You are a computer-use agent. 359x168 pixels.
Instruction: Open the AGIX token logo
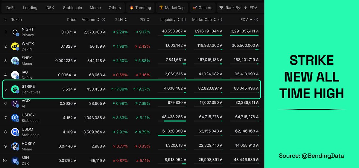pos(15,103)
